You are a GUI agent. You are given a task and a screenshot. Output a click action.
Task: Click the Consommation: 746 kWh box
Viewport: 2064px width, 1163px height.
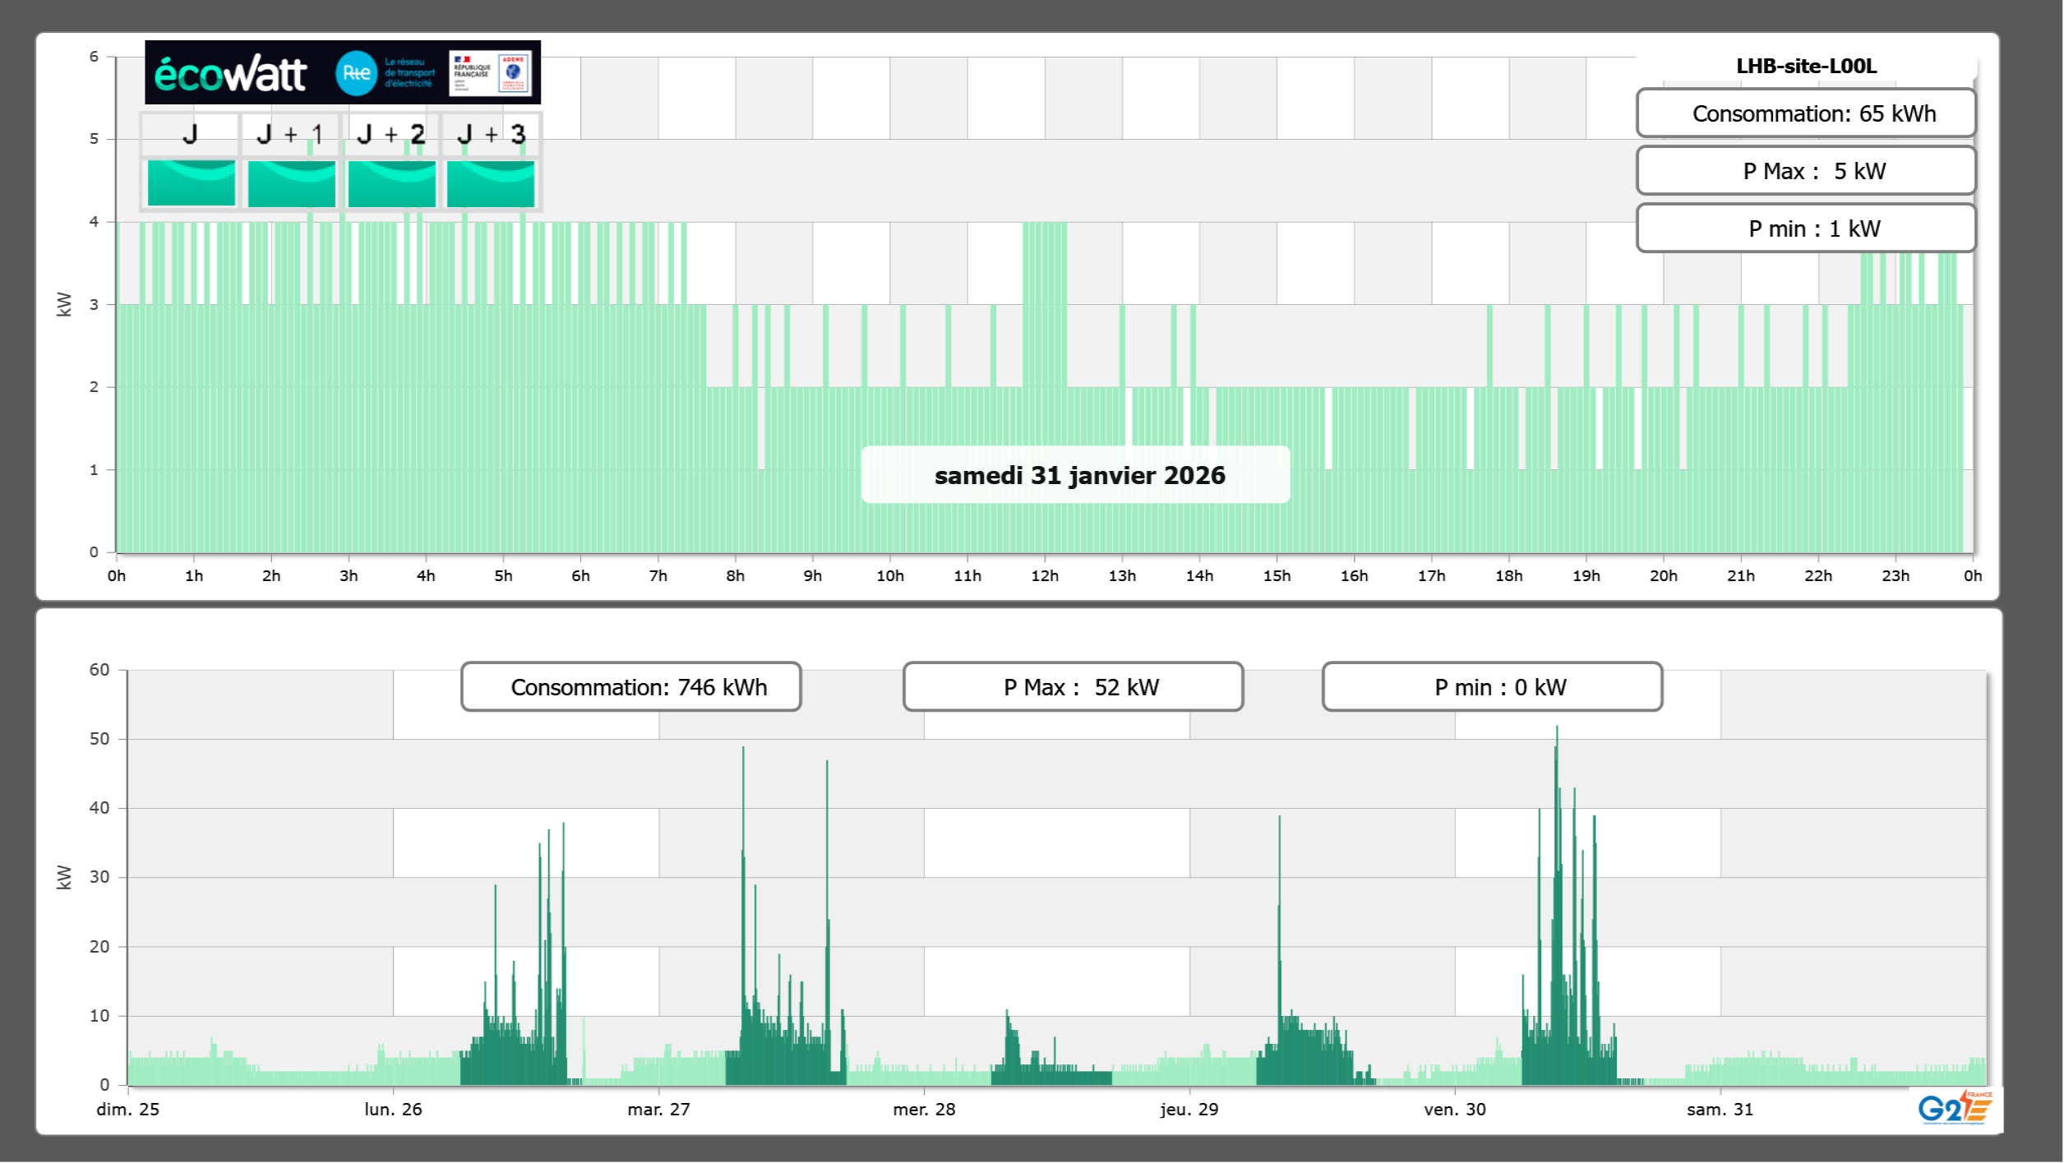[x=630, y=687]
